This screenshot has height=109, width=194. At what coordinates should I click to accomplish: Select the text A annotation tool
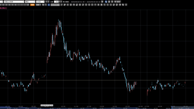pos(98,5)
